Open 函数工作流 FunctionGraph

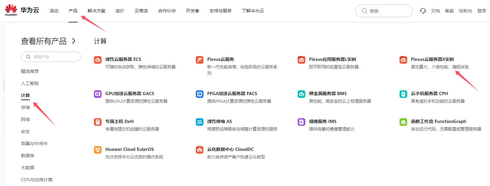click(x=403, y=121)
